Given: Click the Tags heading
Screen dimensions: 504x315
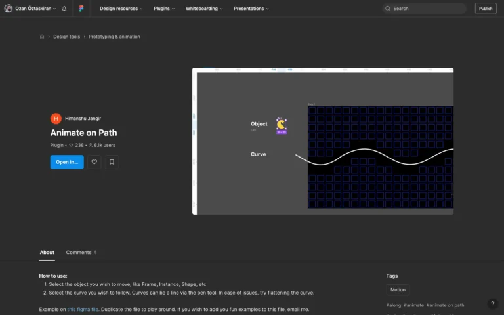Looking at the screenshot, I should point(392,276).
